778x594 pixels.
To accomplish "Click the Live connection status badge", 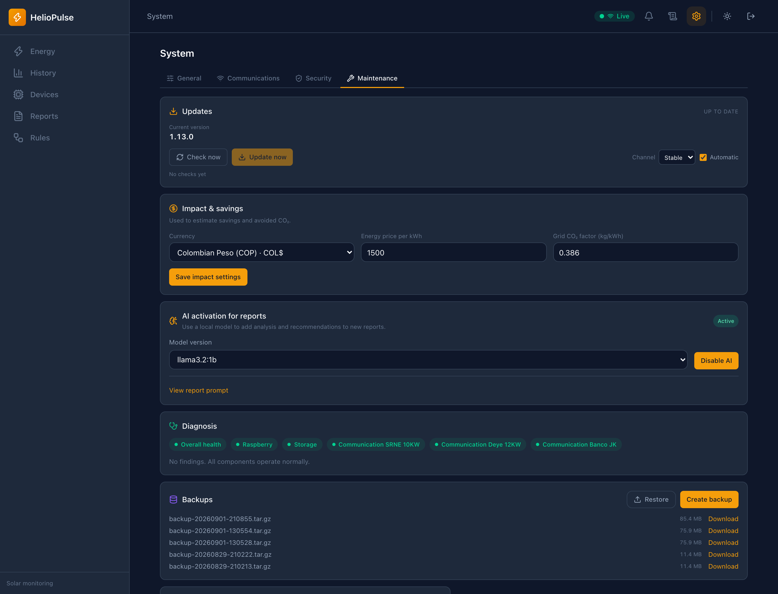I will pyautogui.click(x=614, y=16).
